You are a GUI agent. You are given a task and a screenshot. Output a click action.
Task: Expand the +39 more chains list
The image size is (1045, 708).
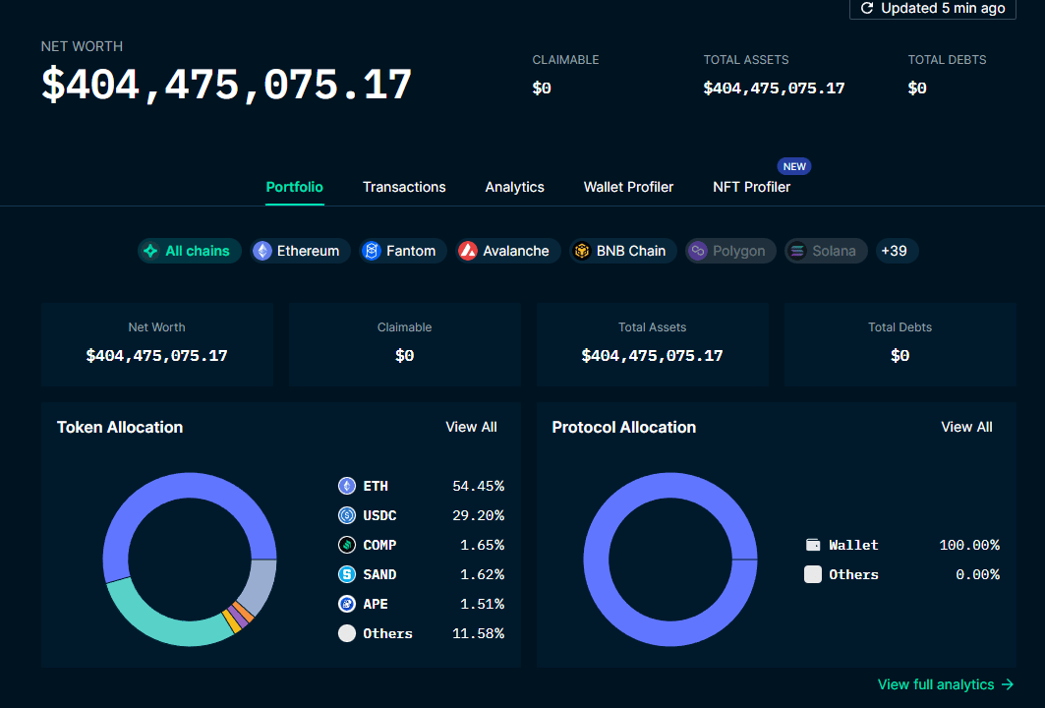click(x=897, y=251)
